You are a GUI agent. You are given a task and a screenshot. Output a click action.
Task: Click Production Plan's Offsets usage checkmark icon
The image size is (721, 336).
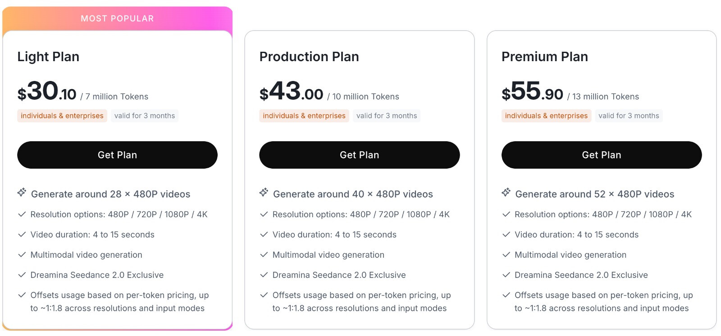click(264, 296)
